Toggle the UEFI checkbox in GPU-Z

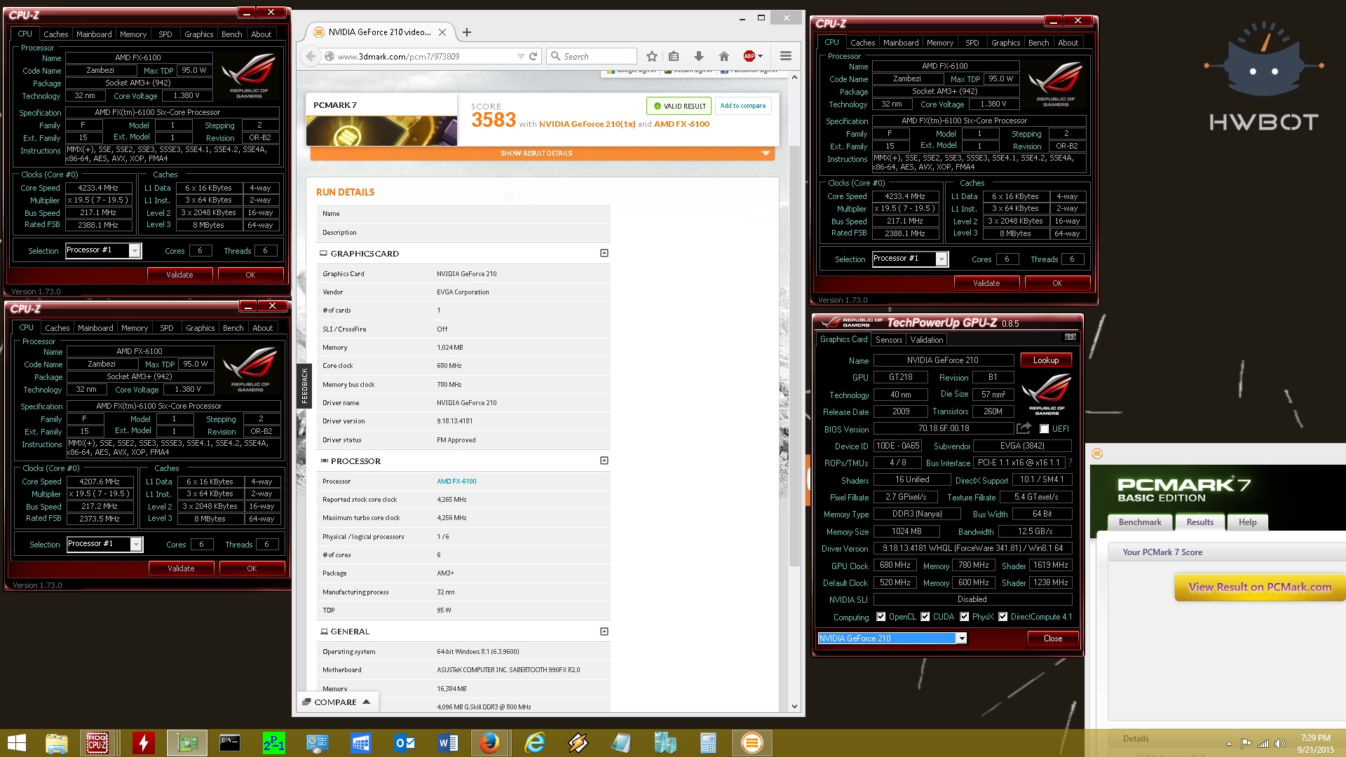point(1045,428)
